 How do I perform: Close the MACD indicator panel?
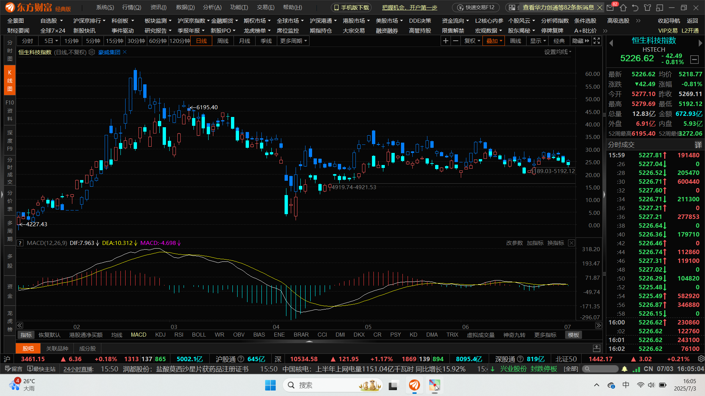pos(571,243)
